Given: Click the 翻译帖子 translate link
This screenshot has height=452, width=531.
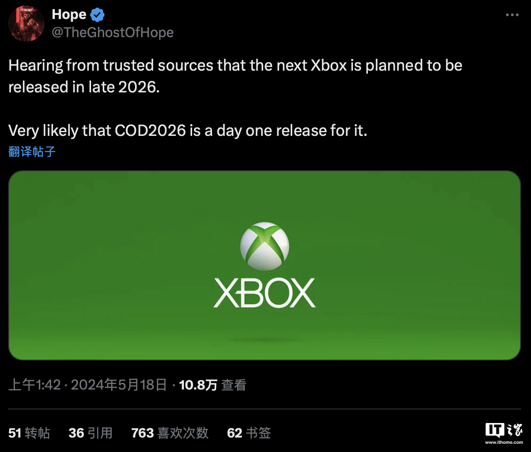Looking at the screenshot, I should pyautogui.click(x=32, y=151).
